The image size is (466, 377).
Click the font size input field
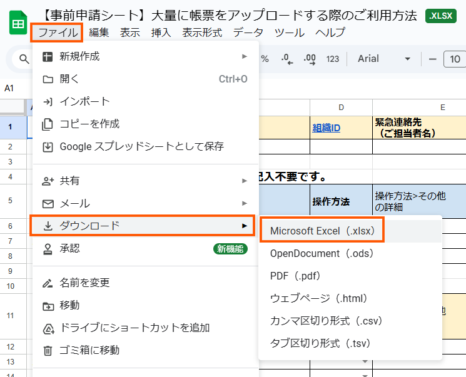click(455, 59)
